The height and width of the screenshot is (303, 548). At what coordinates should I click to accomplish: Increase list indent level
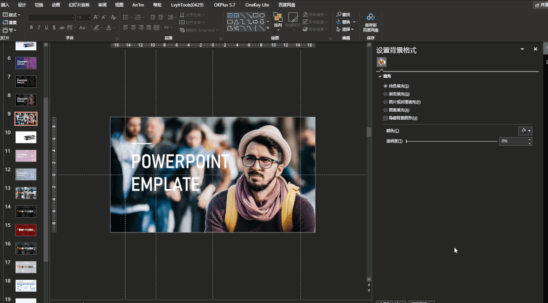(x=160, y=17)
